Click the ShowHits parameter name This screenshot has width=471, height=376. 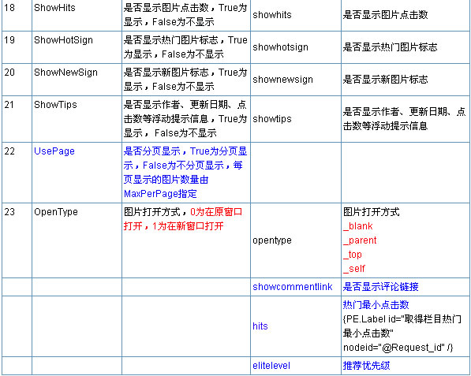(54, 8)
